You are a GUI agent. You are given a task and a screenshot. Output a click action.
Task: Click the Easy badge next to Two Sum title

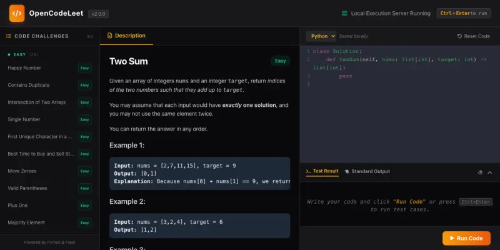[280, 61]
